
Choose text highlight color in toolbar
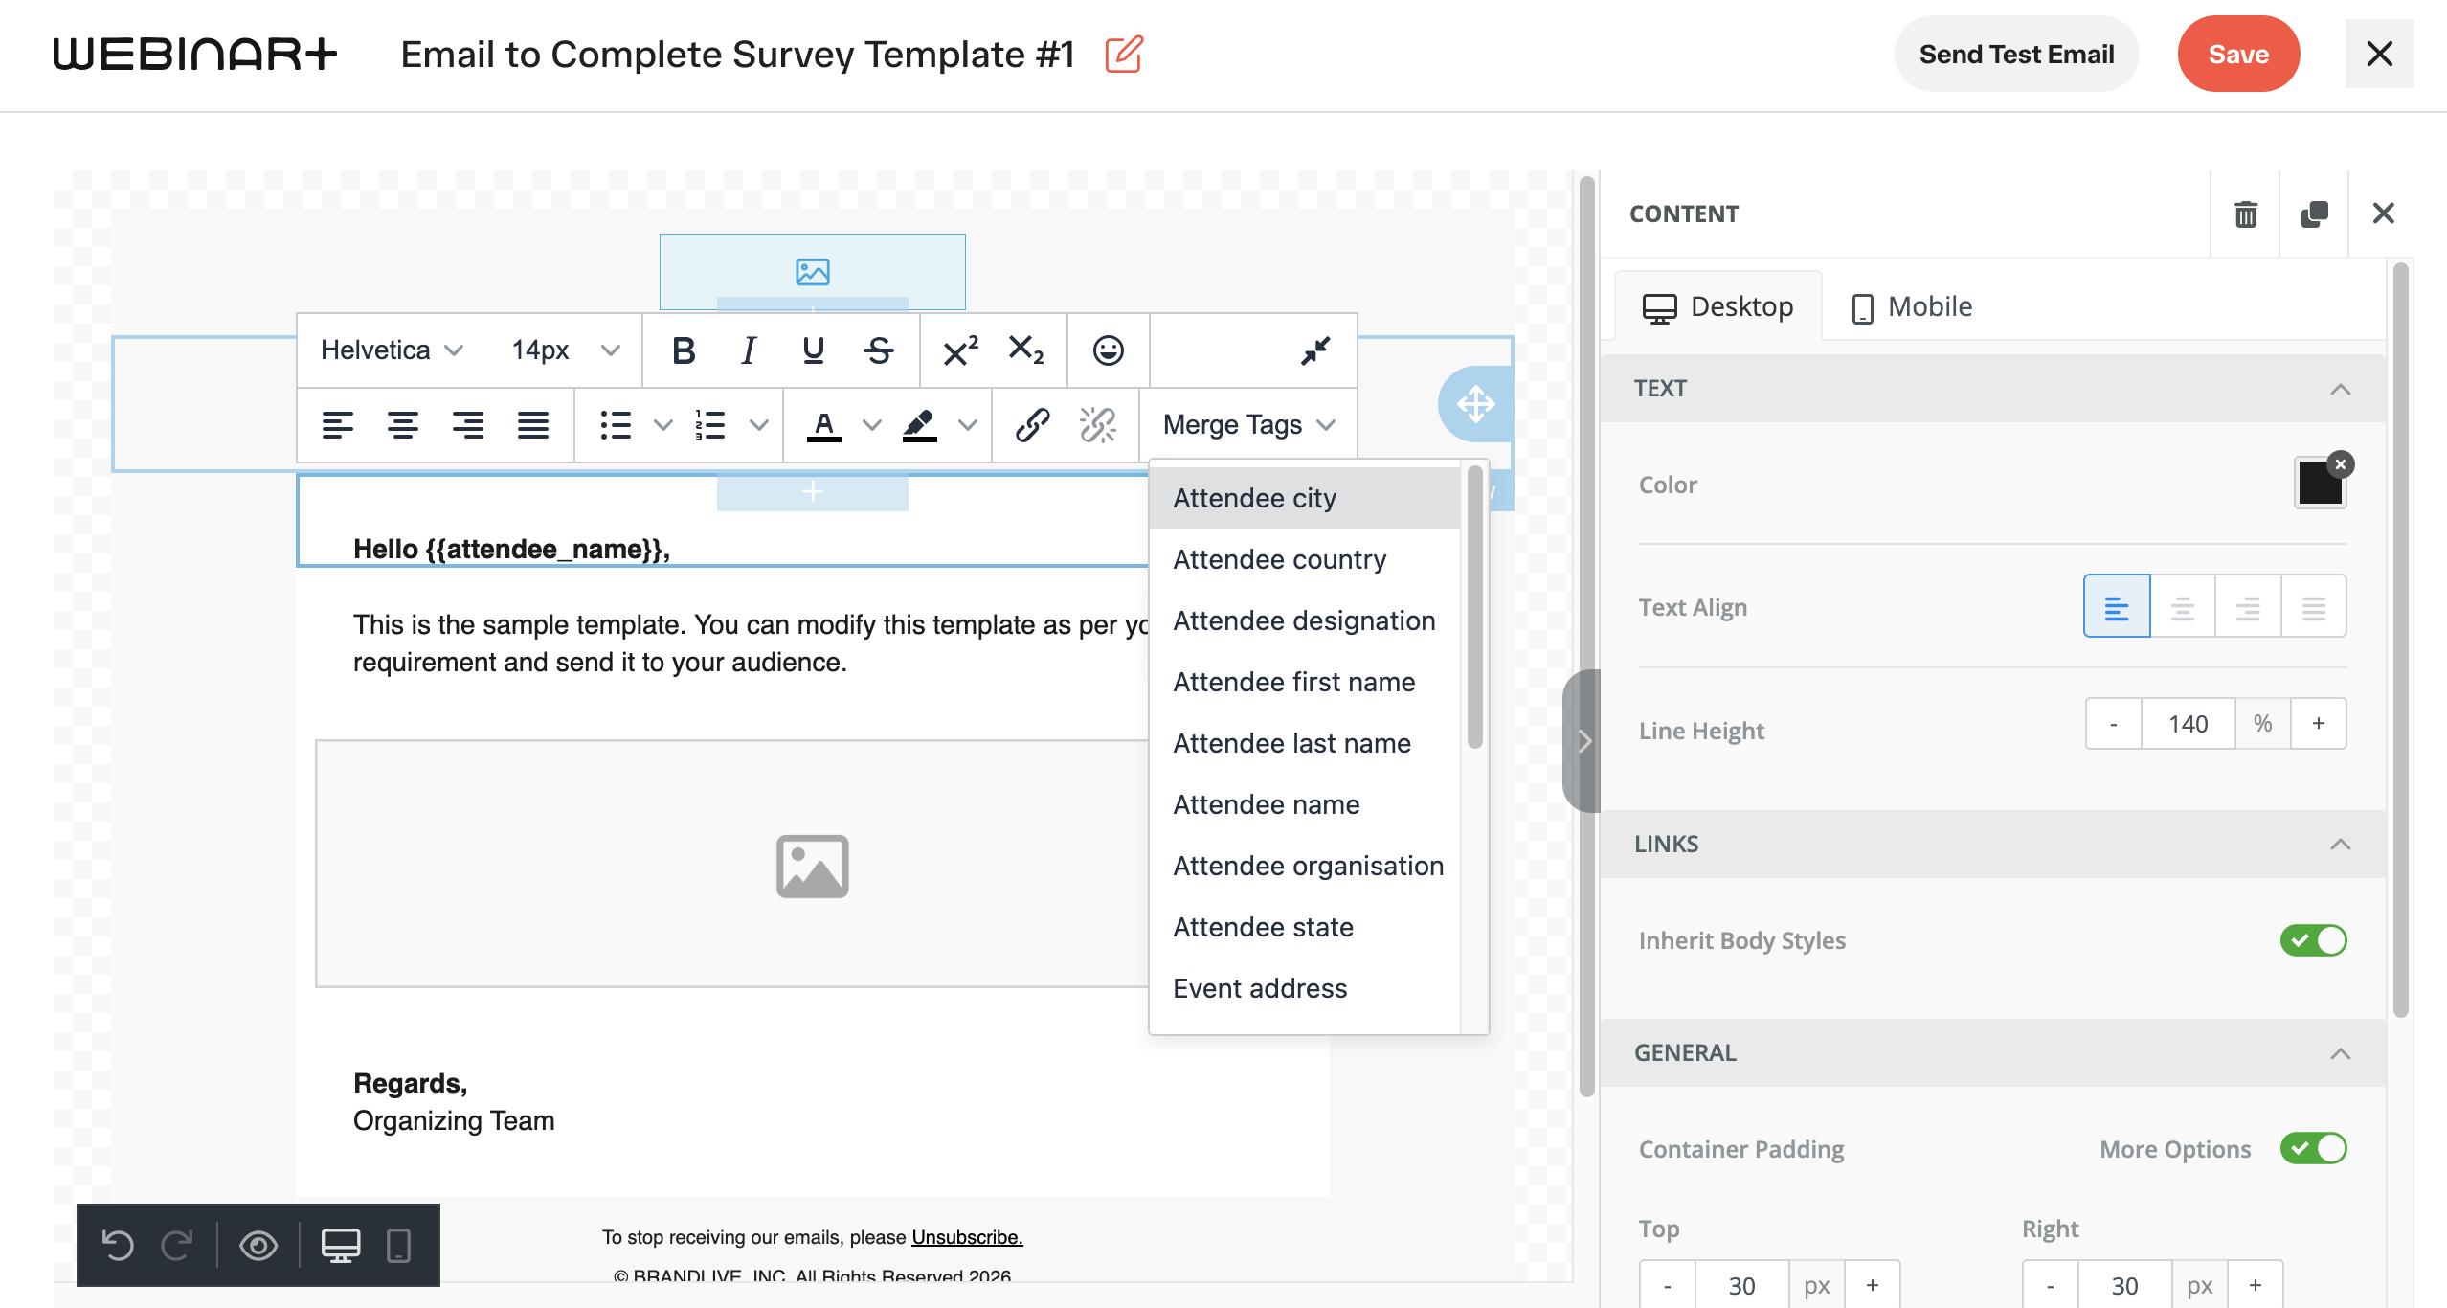pos(920,425)
